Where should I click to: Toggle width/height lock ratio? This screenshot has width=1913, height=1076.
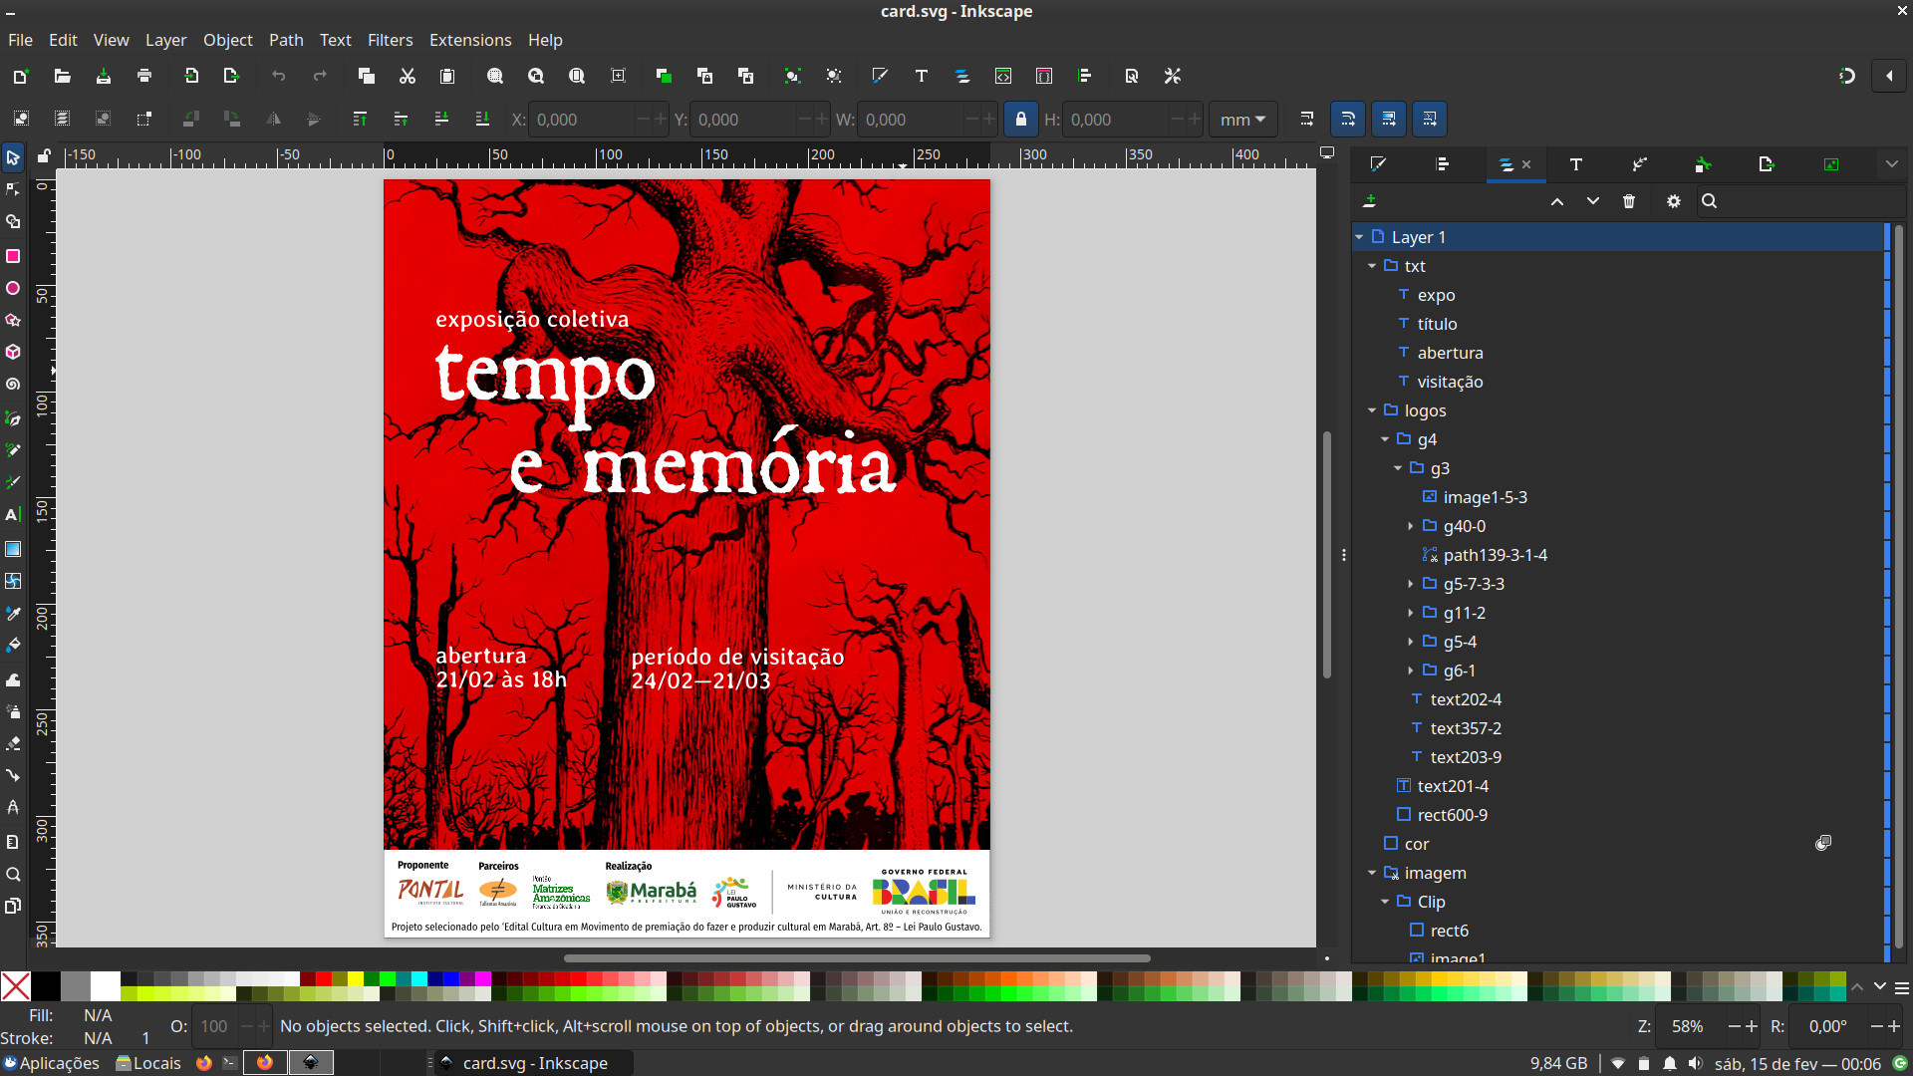[1020, 119]
